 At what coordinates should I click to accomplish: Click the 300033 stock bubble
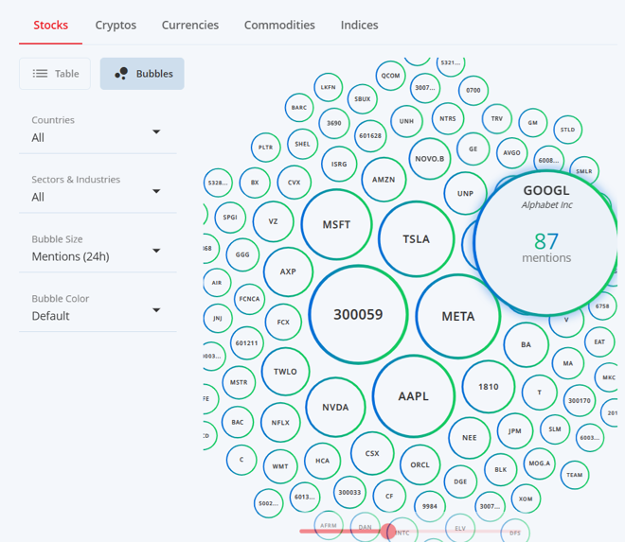[x=349, y=492]
